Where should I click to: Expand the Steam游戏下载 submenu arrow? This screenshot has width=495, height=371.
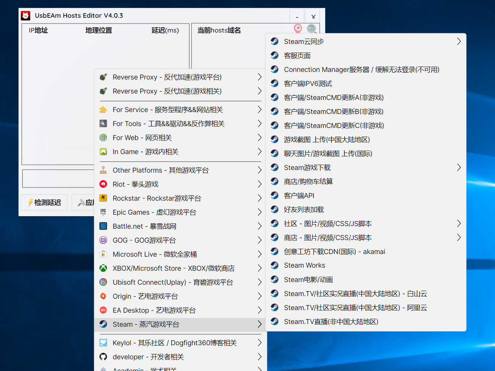pos(459,167)
